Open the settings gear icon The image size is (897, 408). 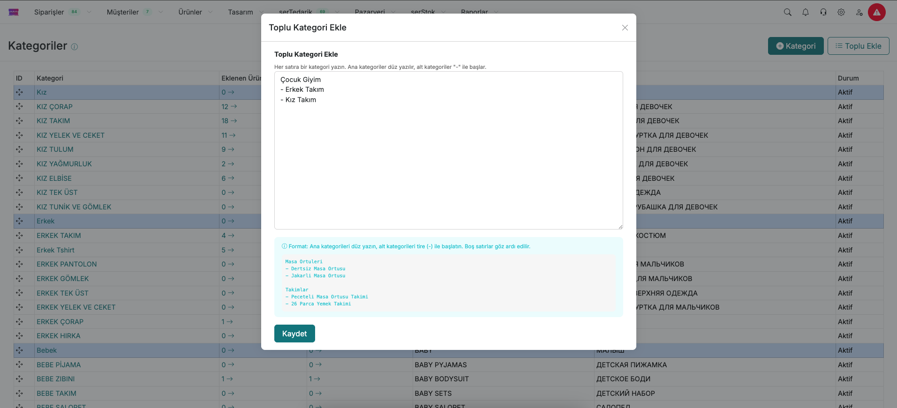pos(841,12)
